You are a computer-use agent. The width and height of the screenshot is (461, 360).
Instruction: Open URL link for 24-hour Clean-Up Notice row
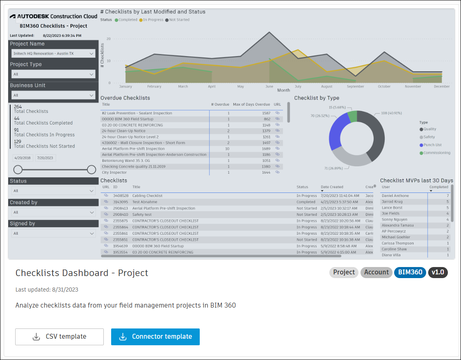tap(277, 131)
